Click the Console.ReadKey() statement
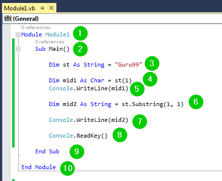The height and width of the screenshot is (181, 222). pyautogui.click(x=78, y=136)
